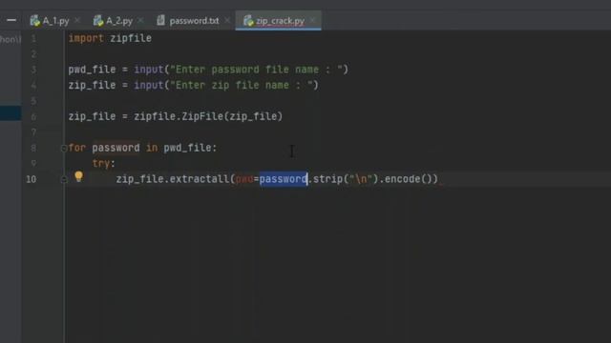Hide the side panel with the minus icon
This screenshot has width=611, height=343.
point(11,20)
